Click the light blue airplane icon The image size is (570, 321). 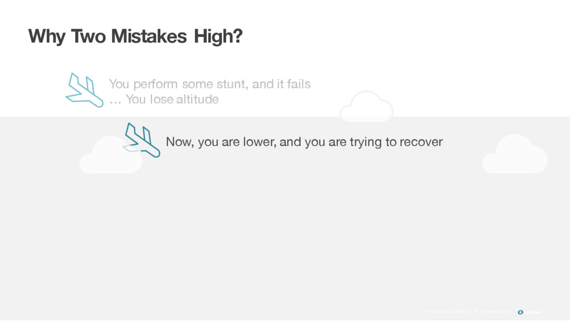[x=85, y=90]
